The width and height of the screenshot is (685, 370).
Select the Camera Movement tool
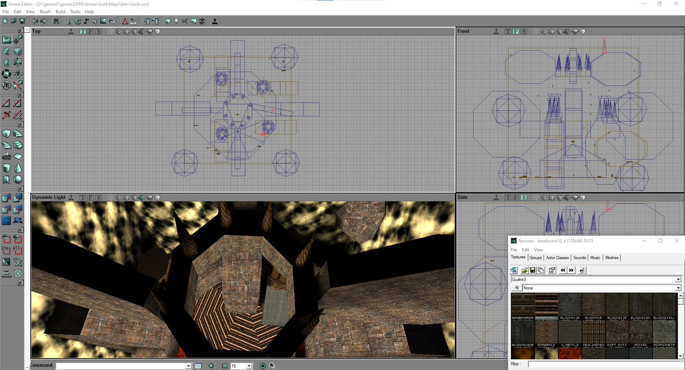(x=6, y=40)
